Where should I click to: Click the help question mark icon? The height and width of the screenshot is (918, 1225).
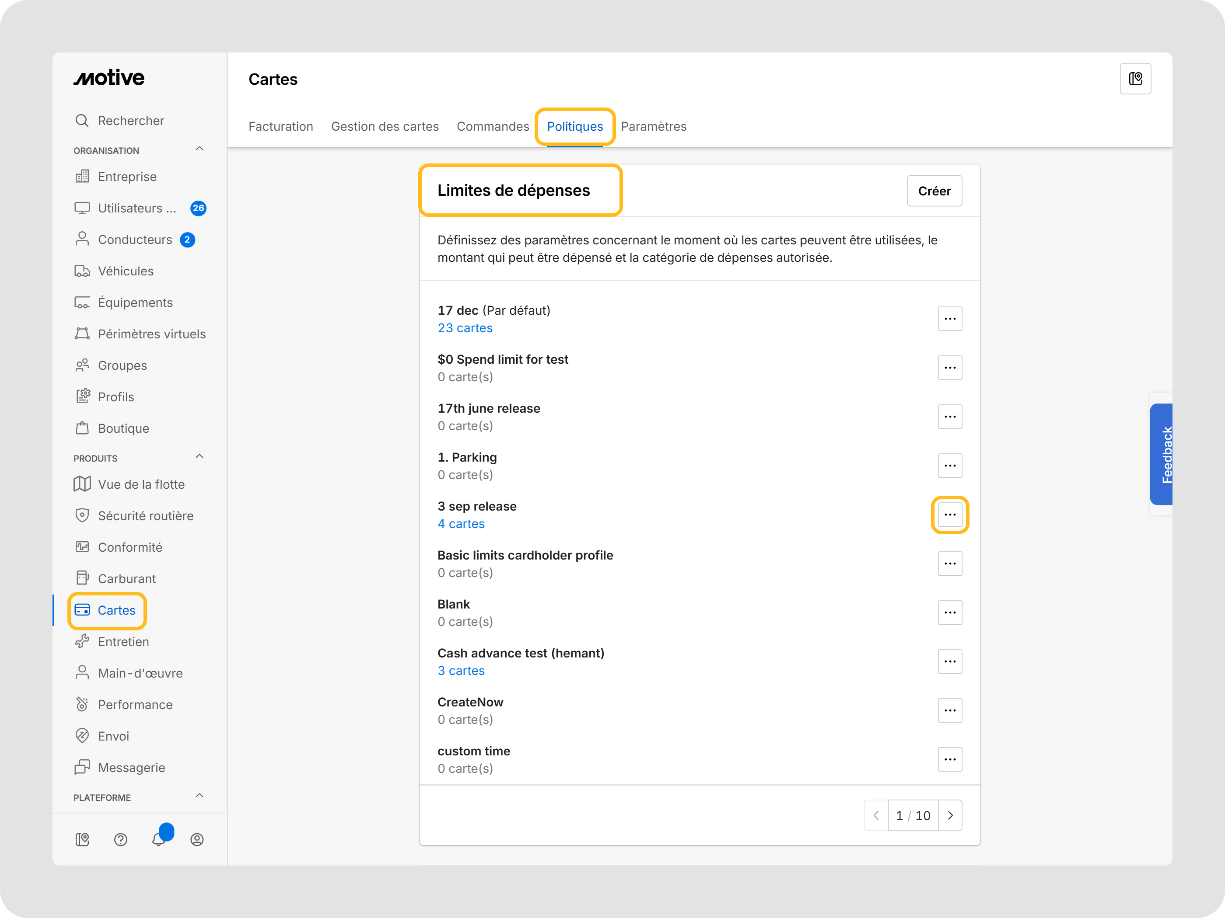coord(121,839)
